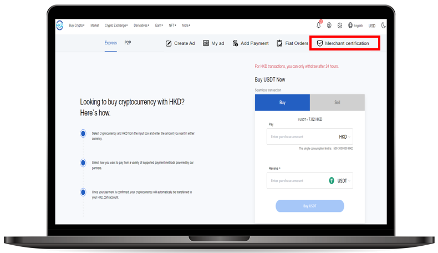Viewport: 438px width, 253px height.
Task: Open the user profile icon
Action: 329,26
